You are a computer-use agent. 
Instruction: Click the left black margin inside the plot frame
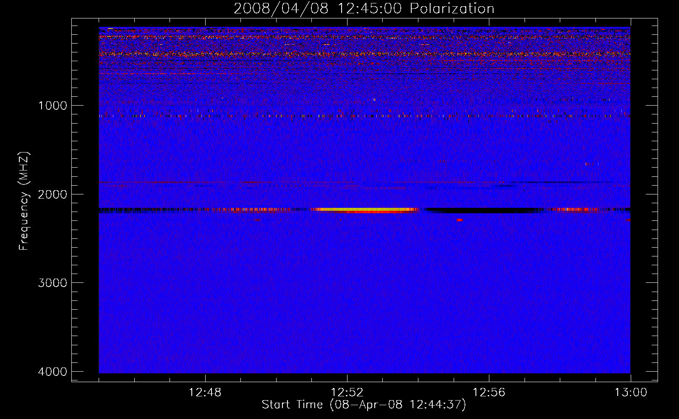[85, 201]
